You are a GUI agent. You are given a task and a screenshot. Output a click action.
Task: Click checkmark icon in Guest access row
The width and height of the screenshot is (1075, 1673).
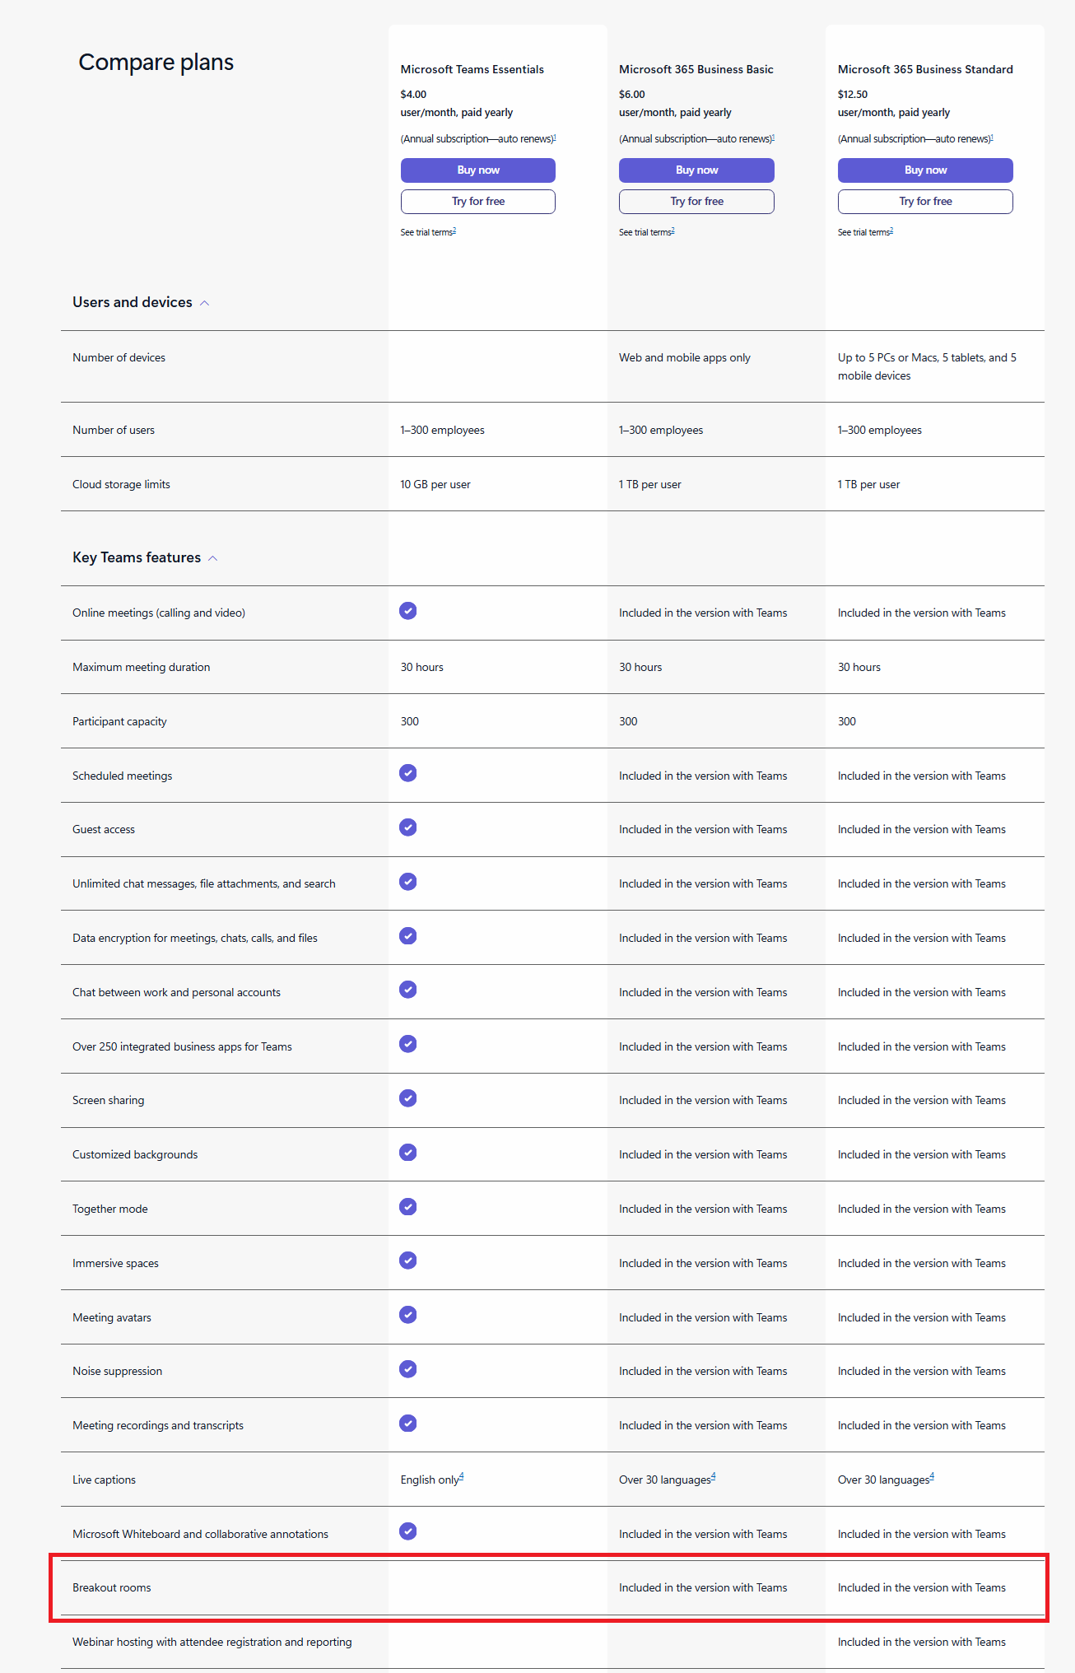click(407, 827)
